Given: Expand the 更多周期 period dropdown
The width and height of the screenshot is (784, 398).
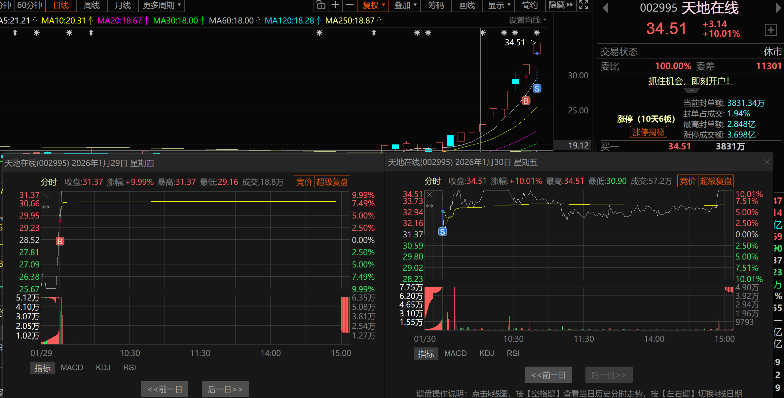Looking at the screenshot, I should 162,5.
